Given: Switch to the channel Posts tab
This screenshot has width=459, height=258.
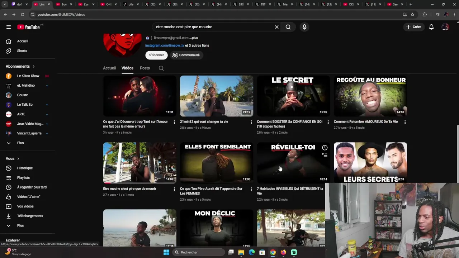Looking at the screenshot, I should tap(145, 68).
